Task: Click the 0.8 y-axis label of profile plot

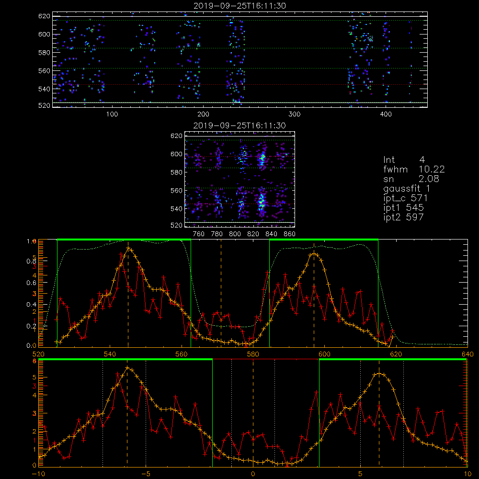Action: point(31,261)
